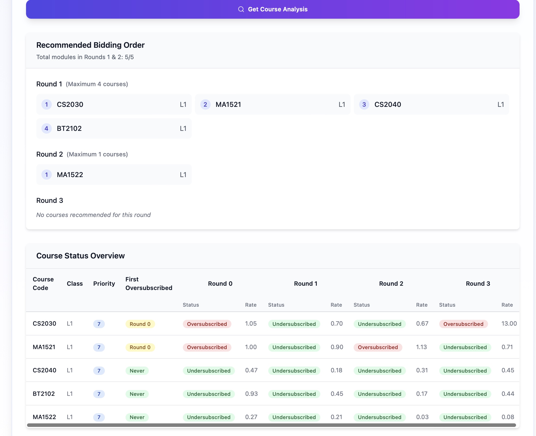The width and height of the screenshot is (536, 436).
Task: Select the CS2040 bidding order card
Action: [431, 104]
